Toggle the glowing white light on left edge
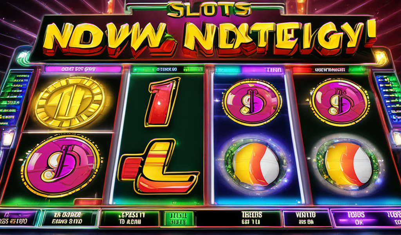The image size is (401, 235). click(8, 138)
